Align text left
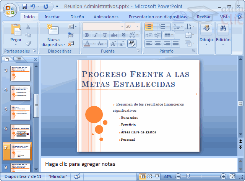This screenshot has width=245, height=181. 149,43
